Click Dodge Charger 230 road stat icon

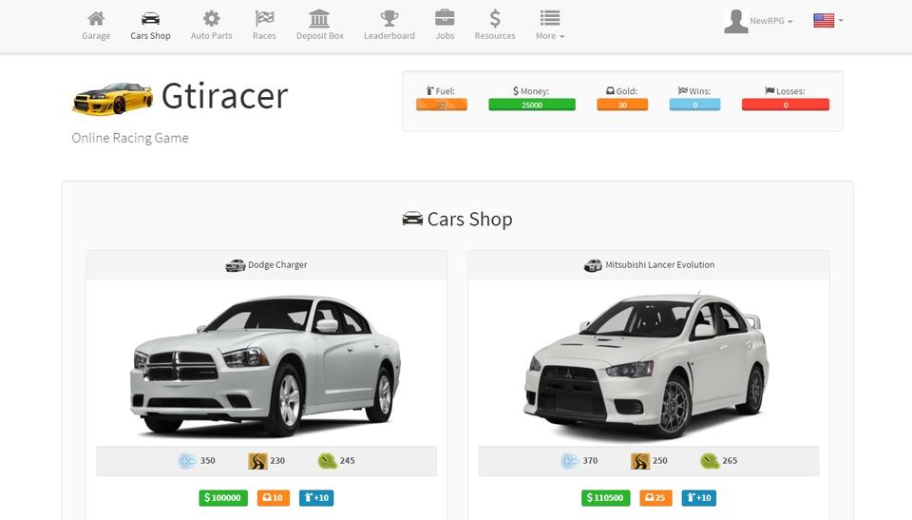[257, 461]
